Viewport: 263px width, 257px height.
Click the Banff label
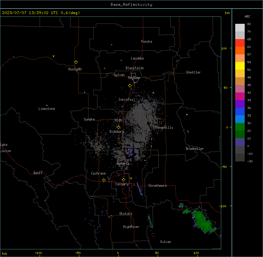(x=38, y=173)
